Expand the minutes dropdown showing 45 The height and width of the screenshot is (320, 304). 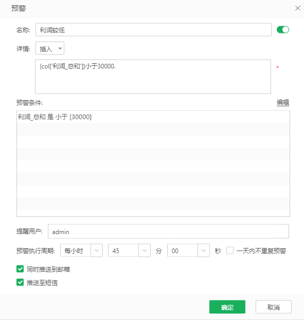click(145, 251)
